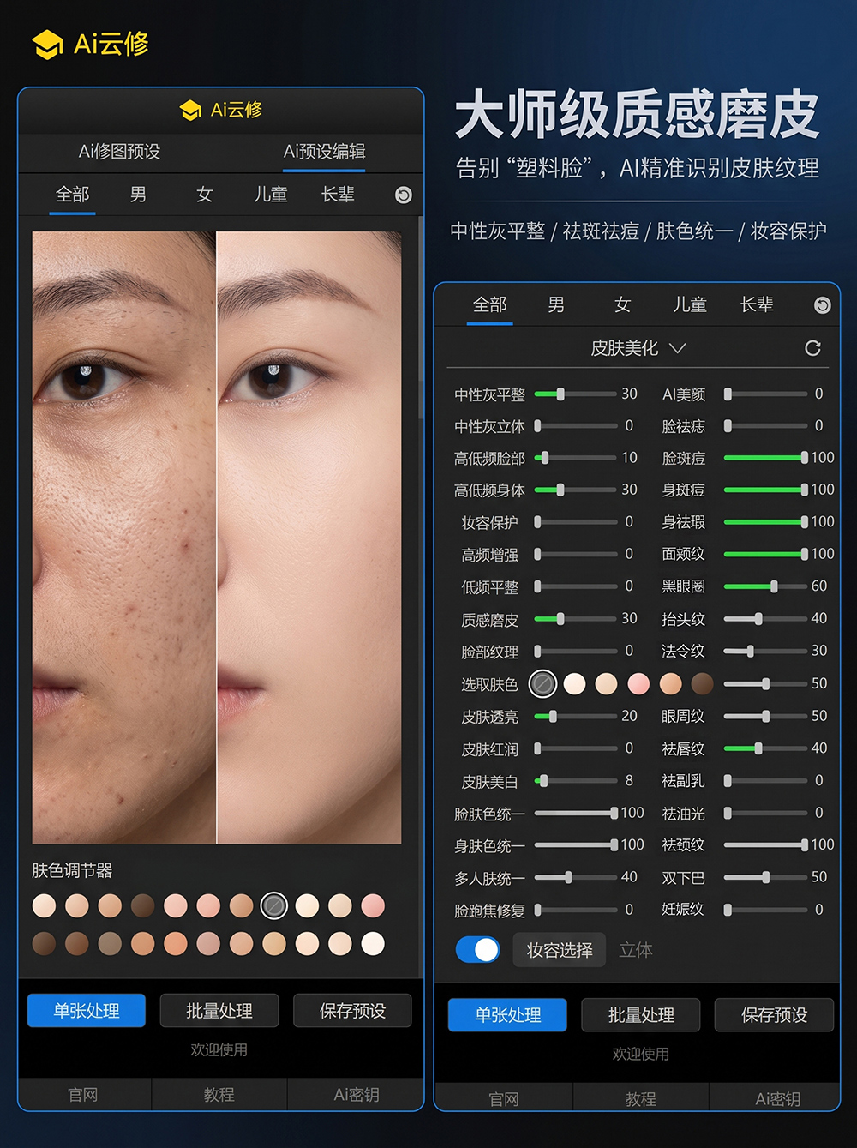This screenshot has width=857, height=1148.
Task: Open the 妆容选择 selector
Action: pyautogui.click(x=560, y=950)
